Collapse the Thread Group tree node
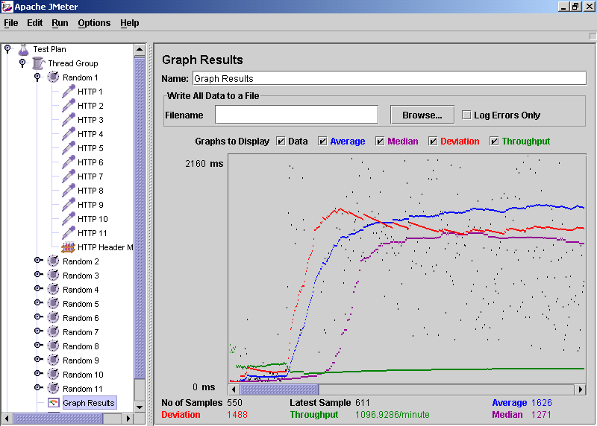597x426 pixels. (22, 63)
